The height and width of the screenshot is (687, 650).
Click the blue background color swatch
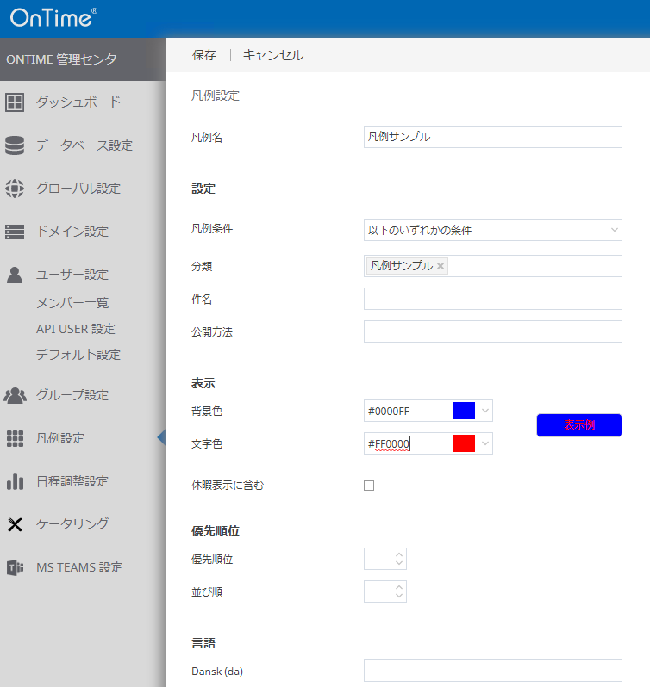click(x=464, y=411)
